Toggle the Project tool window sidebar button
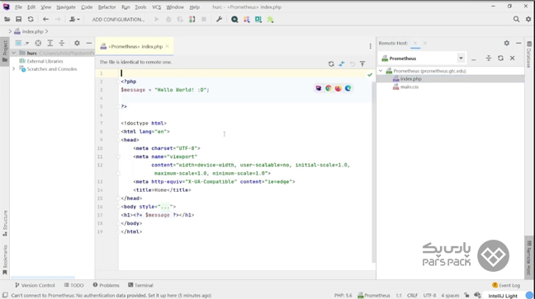The width and height of the screenshot is (535, 299). tap(5, 51)
